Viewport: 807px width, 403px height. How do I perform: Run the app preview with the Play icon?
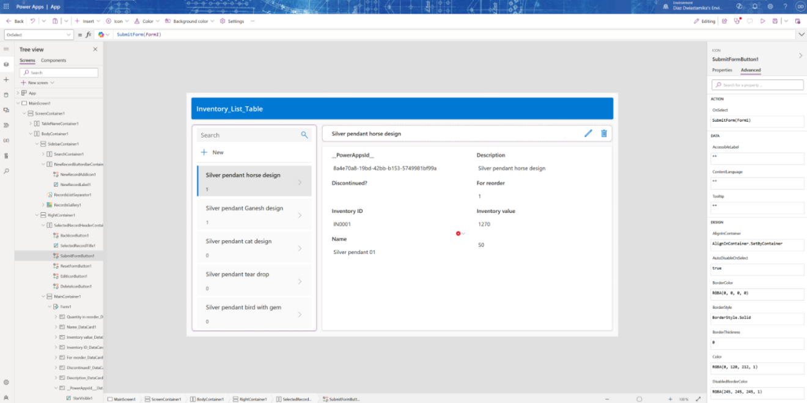click(763, 21)
